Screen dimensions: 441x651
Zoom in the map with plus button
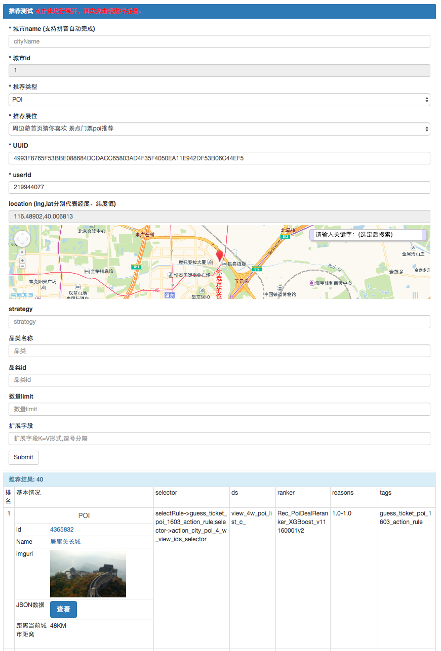(x=22, y=260)
